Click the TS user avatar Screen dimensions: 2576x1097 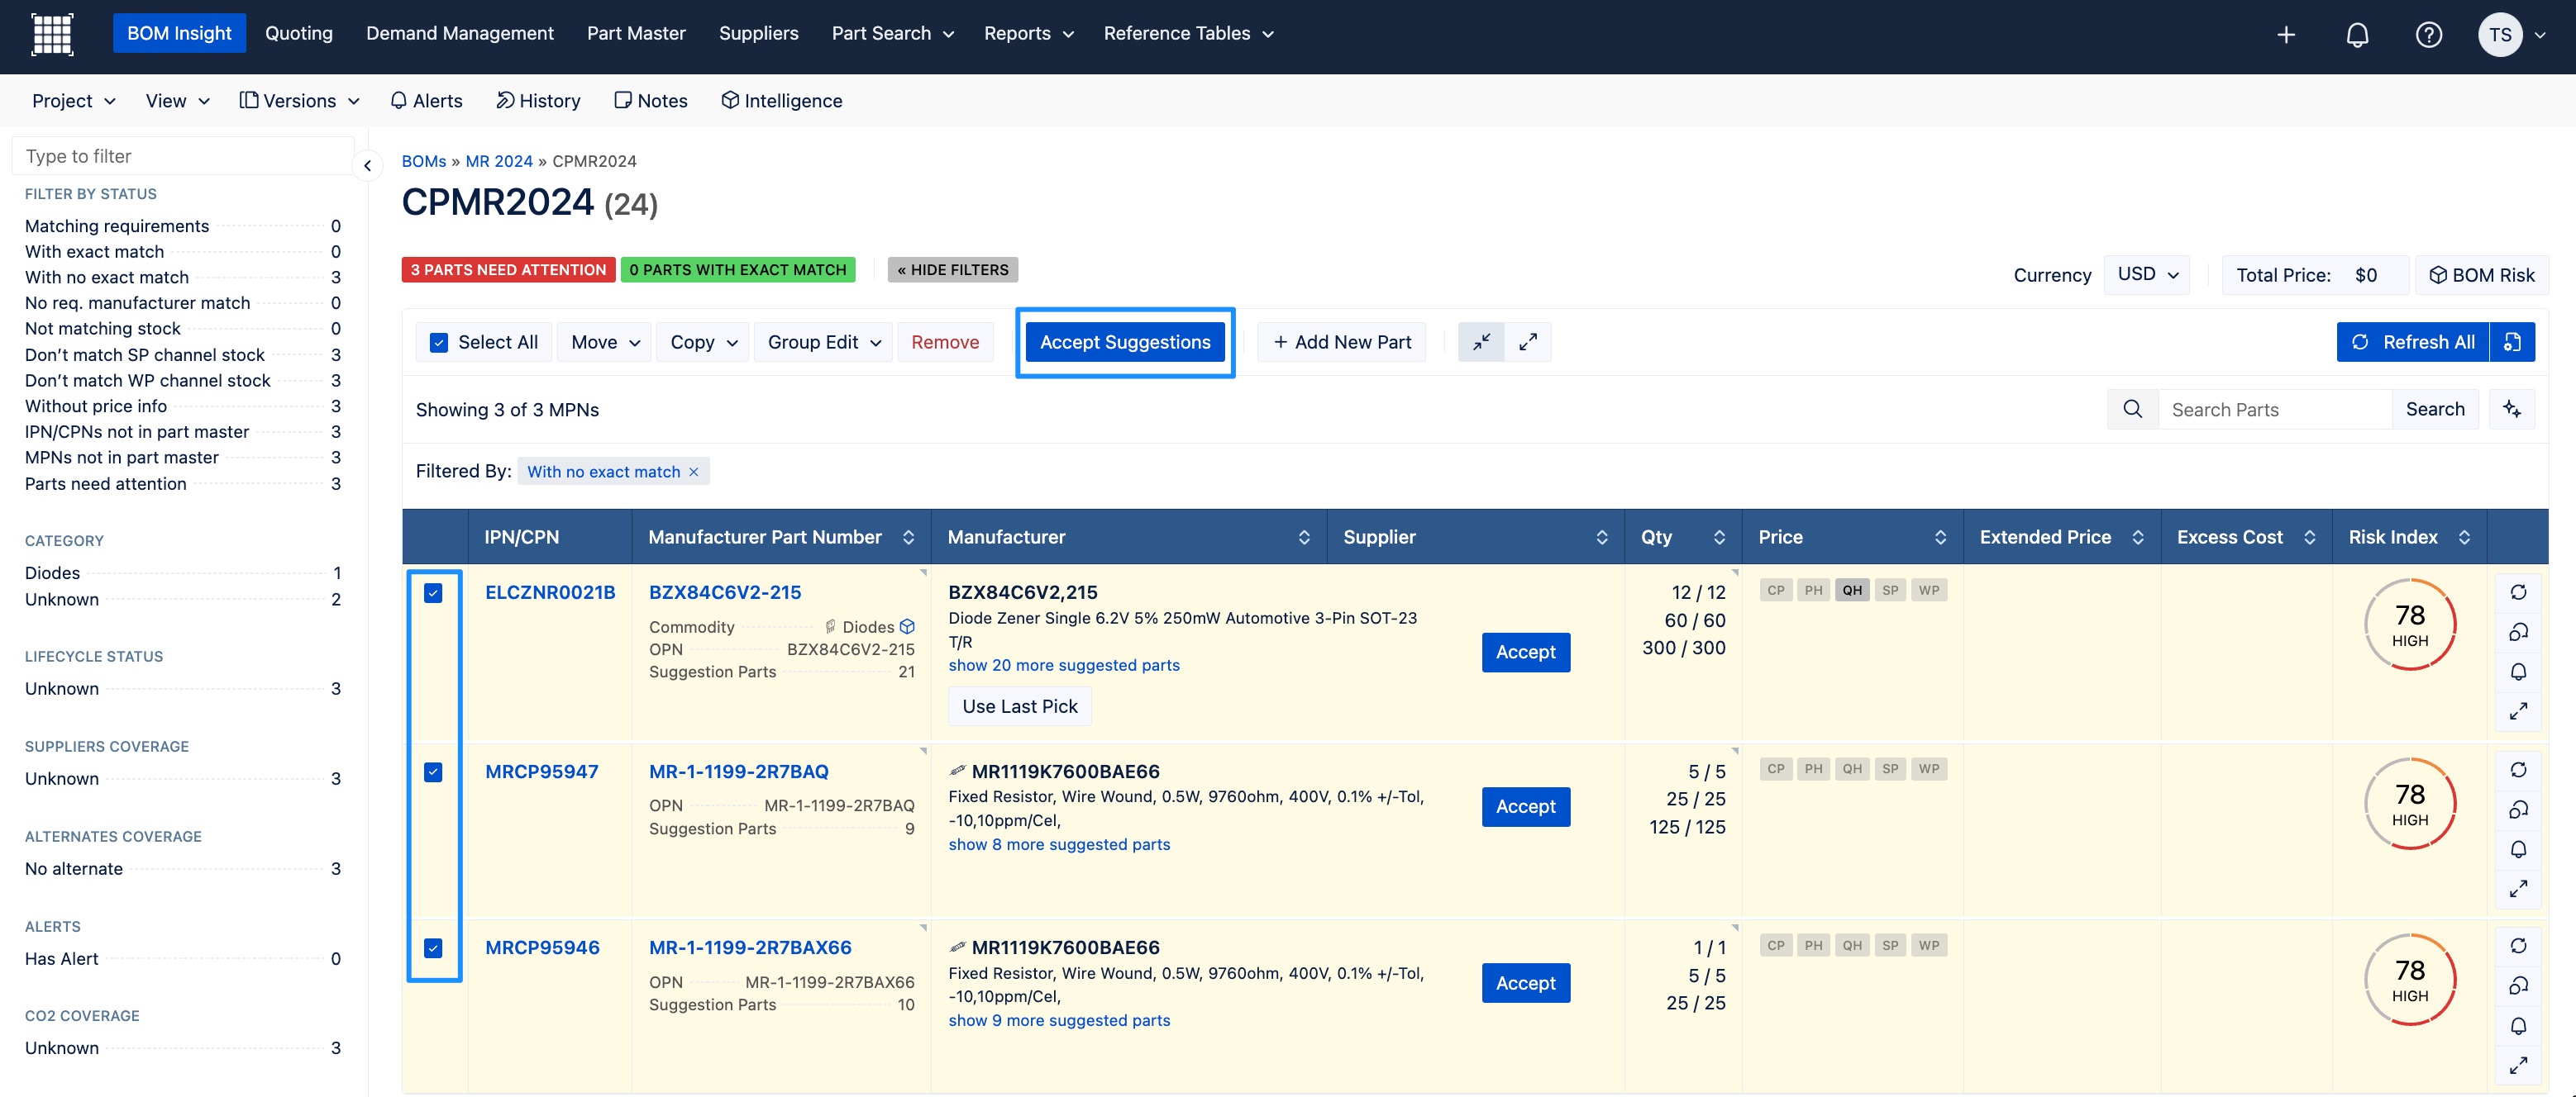[x=2500, y=35]
